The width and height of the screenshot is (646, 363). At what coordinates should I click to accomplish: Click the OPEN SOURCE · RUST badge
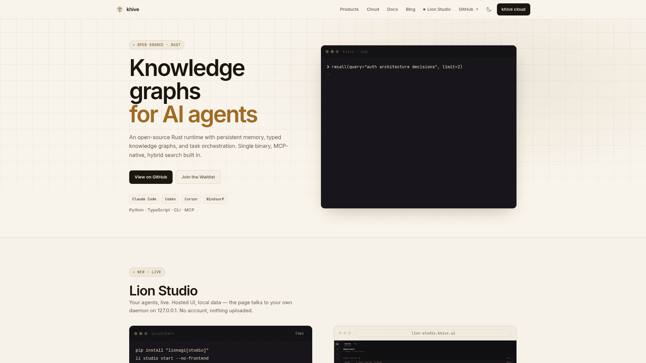(157, 45)
